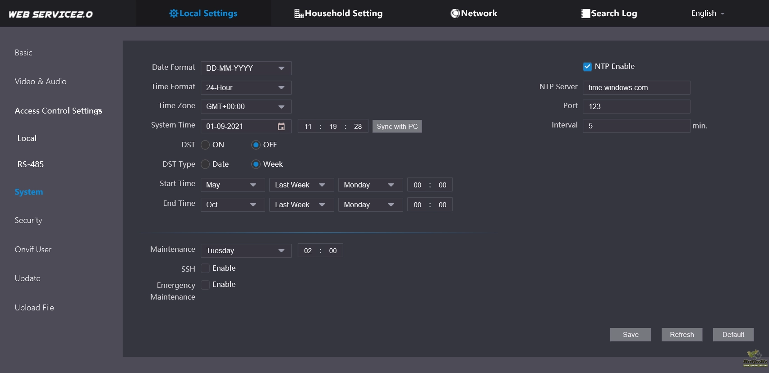Expand the Time Zone GMT+00:00 dropdown
This screenshot has height=373, width=769.
click(246, 107)
